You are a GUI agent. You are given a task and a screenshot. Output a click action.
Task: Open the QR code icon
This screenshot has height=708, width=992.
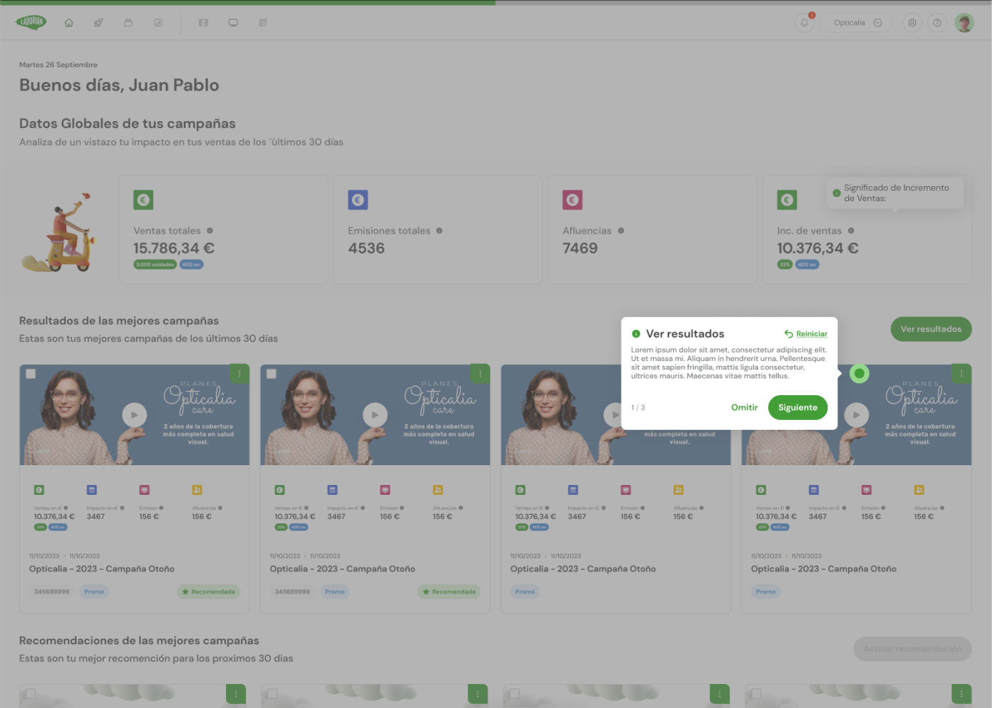click(x=263, y=23)
